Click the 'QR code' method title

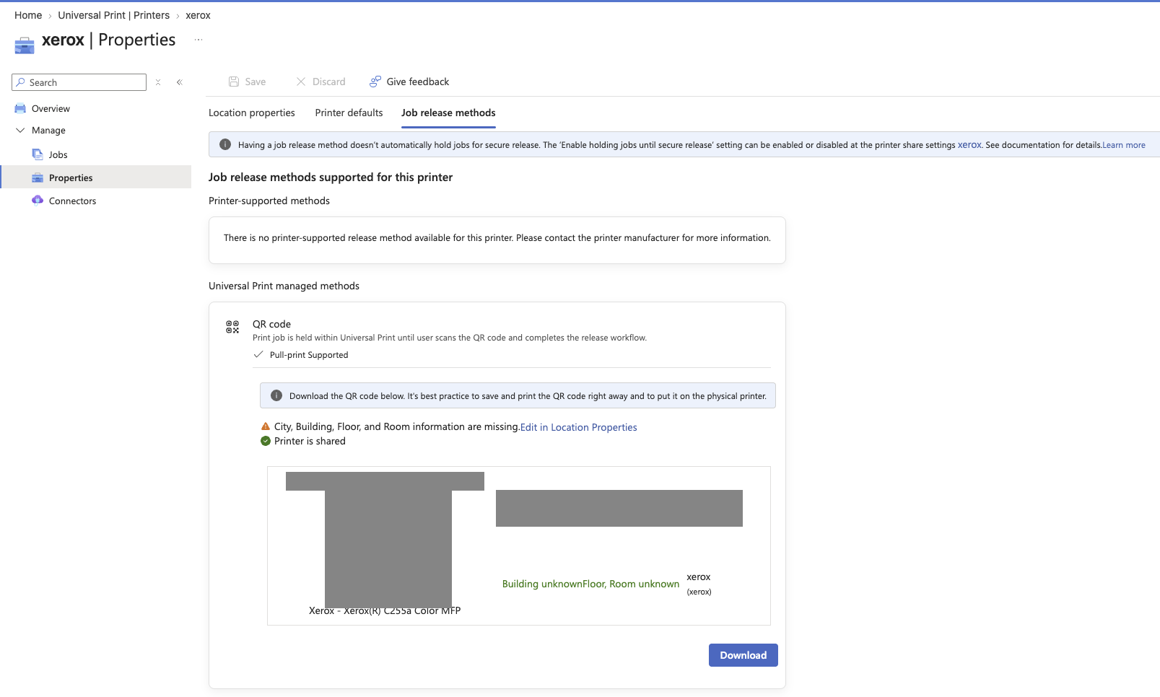[x=271, y=324]
